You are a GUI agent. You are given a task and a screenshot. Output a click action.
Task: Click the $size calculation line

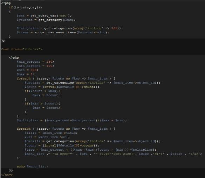(90, 150)
